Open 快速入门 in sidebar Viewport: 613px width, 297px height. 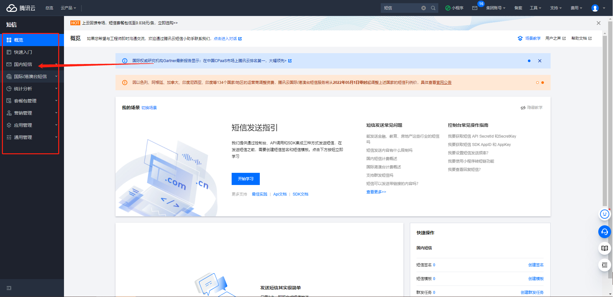coord(32,52)
